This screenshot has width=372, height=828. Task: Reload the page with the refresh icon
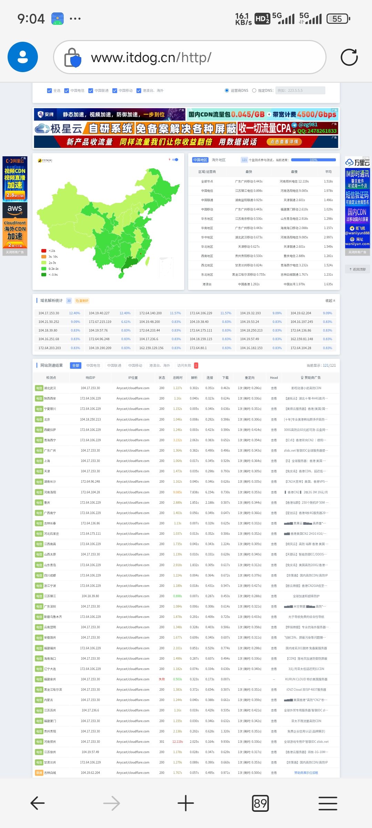(349, 57)
